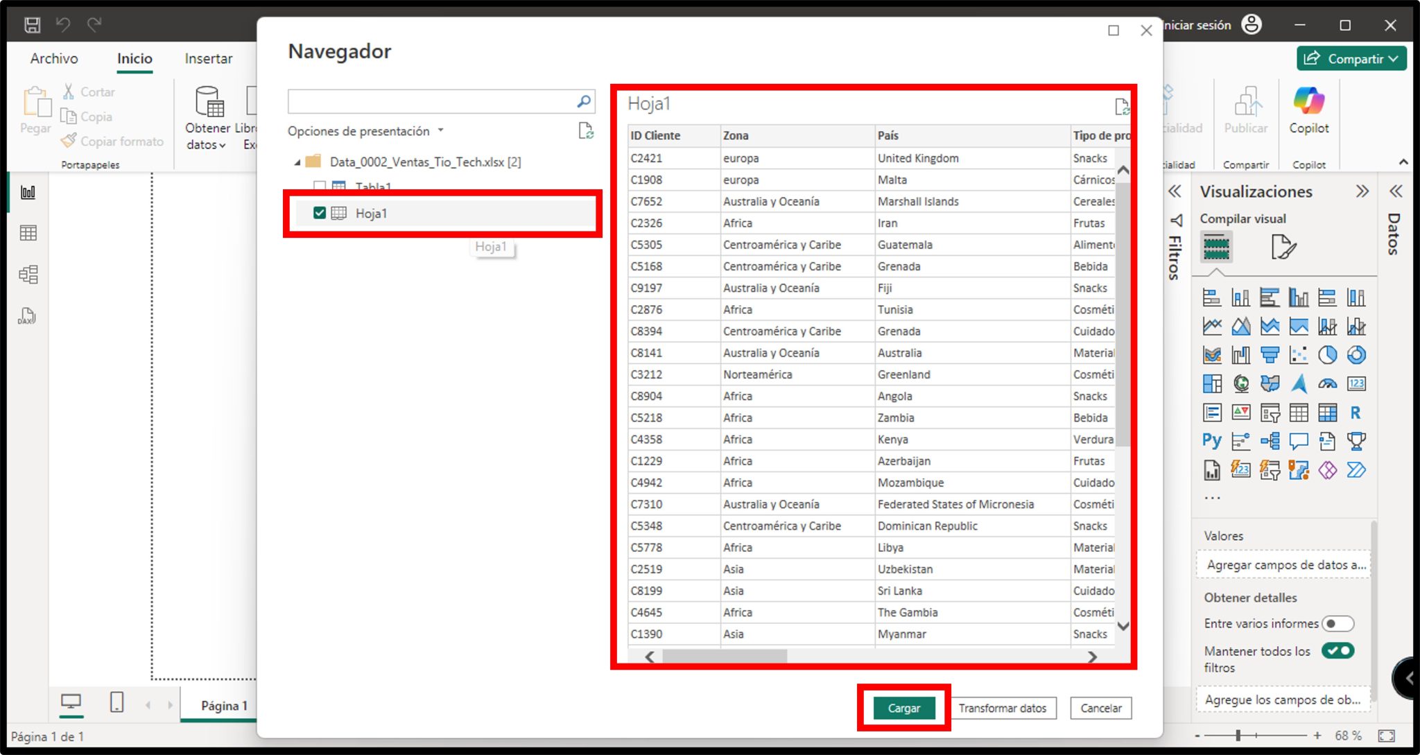This screenshot has width=1420, height=755.
Task: Select the pie chart visual
Action: click(1327, 355)
